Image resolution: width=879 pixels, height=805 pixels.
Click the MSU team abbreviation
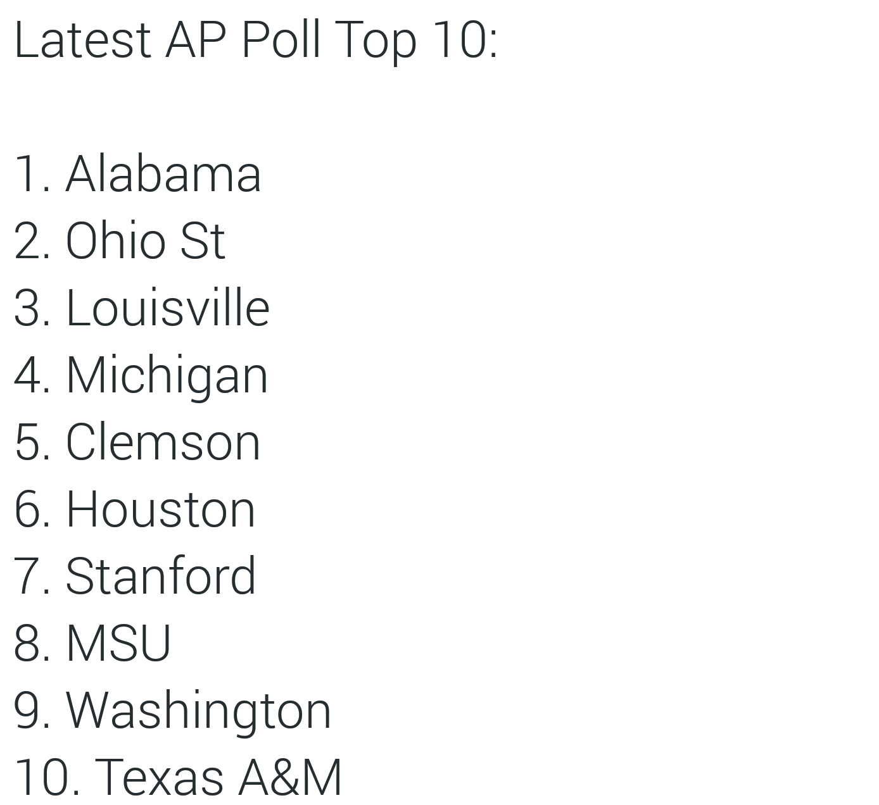point(118,643)
